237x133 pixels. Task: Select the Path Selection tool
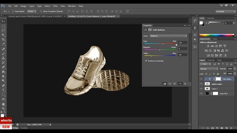pos(3,95)
